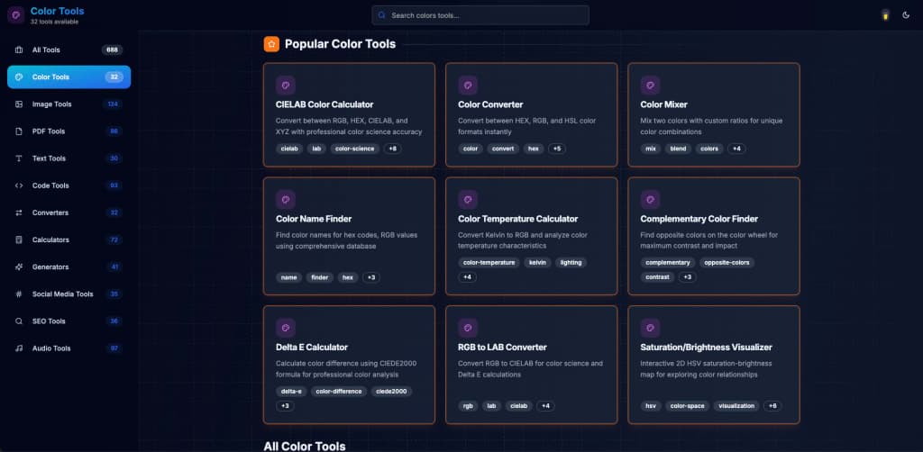Expand +8 tags on CIELAB card
923x452 pixels.
tap(393, 149)
